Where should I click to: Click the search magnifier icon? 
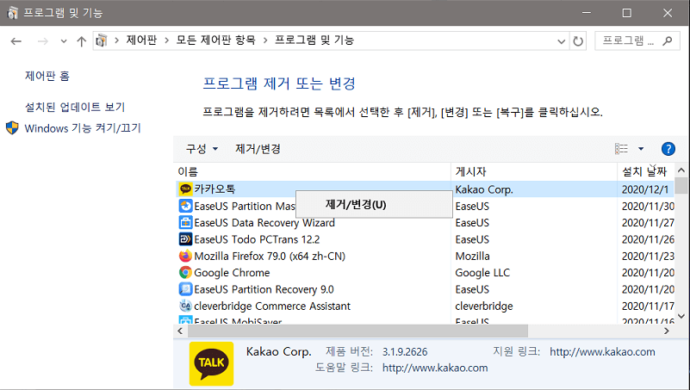point(667,40)
